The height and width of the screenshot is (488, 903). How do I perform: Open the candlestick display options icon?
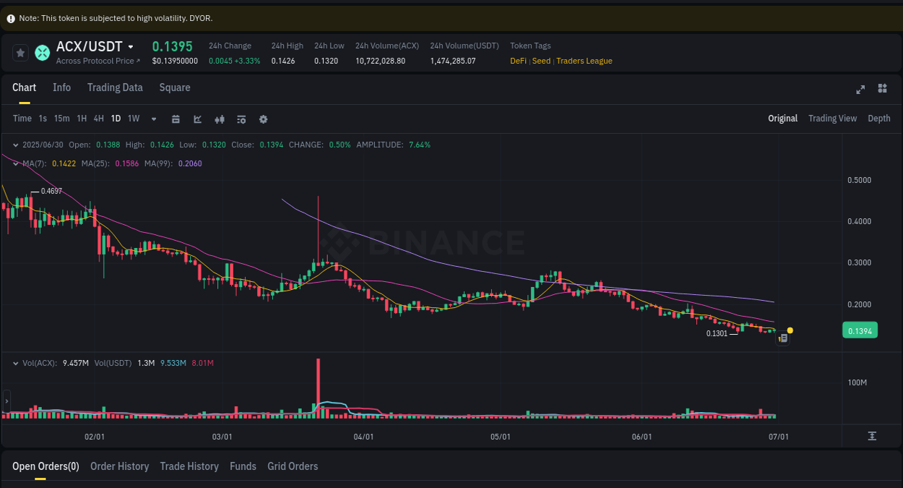point(220,119)
